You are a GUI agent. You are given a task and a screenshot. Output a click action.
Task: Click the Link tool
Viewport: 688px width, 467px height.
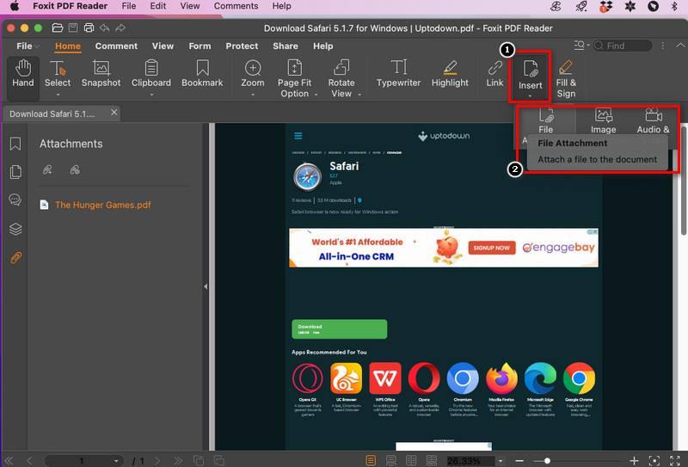tap(495, 75)
